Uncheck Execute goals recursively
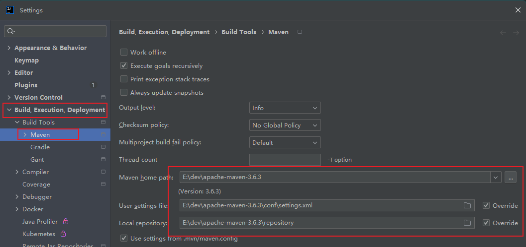 [x=124, y=66]
